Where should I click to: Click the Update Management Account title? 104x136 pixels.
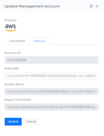[32, 6]
